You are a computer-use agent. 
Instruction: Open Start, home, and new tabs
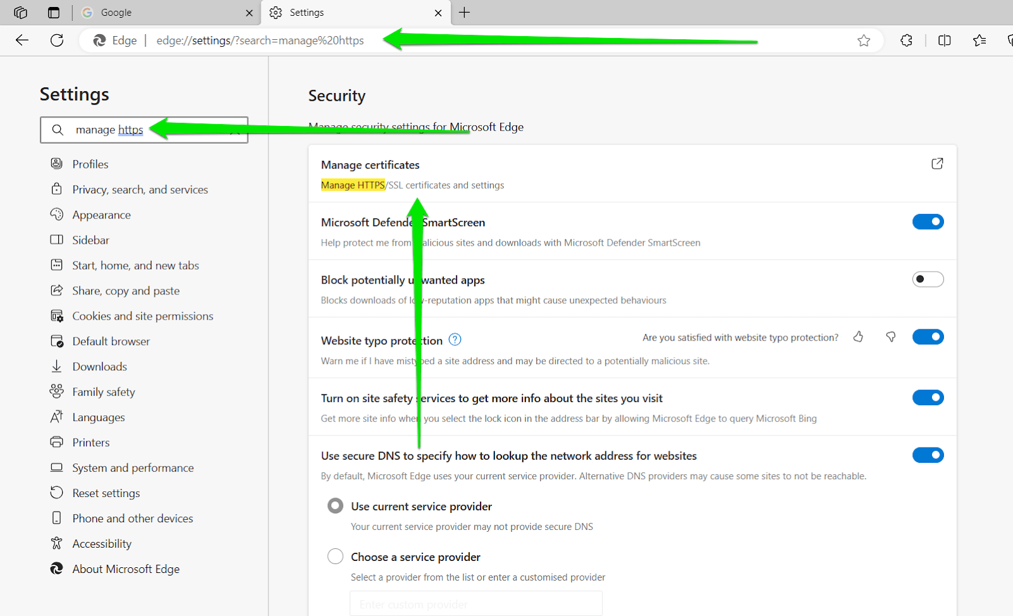pyautogui.click(x=135, y=265)
